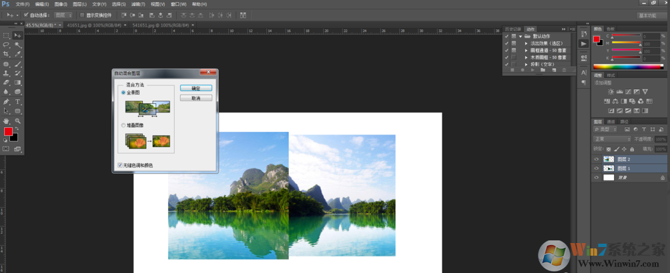Open the 基本功能 workspace dropdown
Image resolution: width=670 pixels, height=273 pixels.
[x=651, y=15]
